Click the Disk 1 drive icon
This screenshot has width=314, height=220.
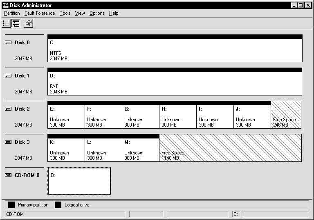pos(8,76)
